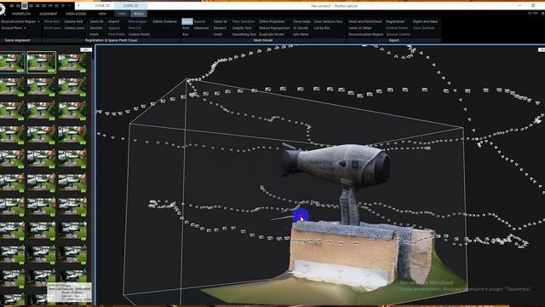Export Mesh and PointCloud
545x307 pixels.
click(x=365, y=21)
